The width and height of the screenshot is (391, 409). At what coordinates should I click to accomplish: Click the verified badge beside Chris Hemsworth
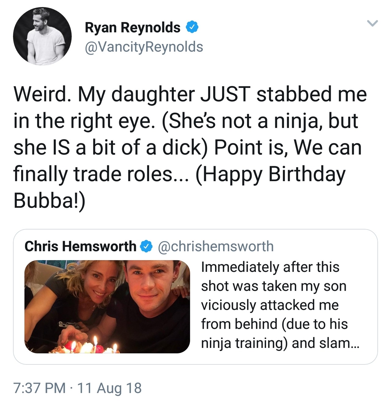[x=146, y=246]
